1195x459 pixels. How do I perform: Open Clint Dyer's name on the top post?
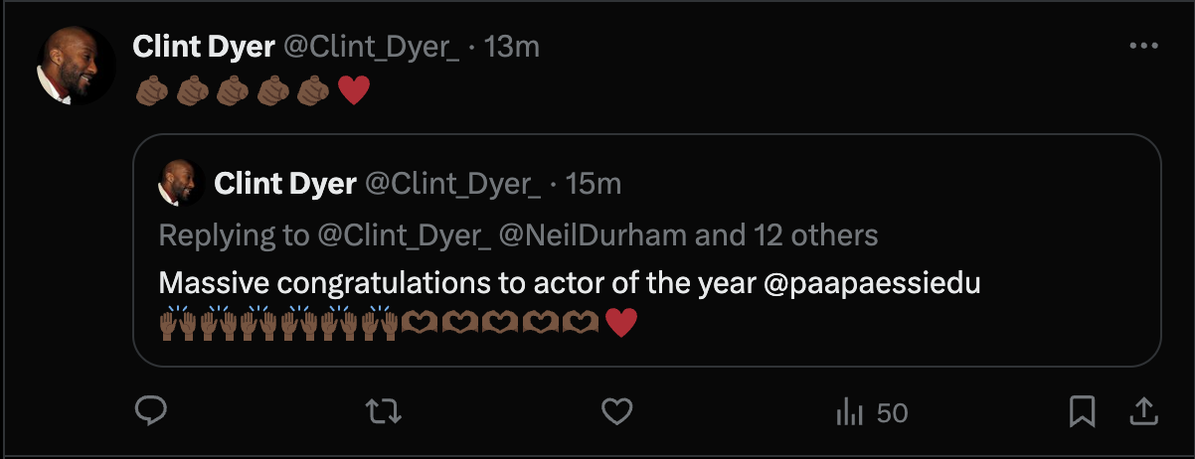204,47
